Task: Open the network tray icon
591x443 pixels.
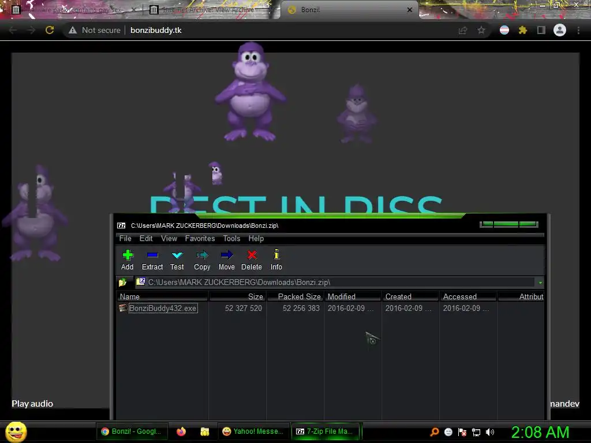Action: [x=476, y=432]
